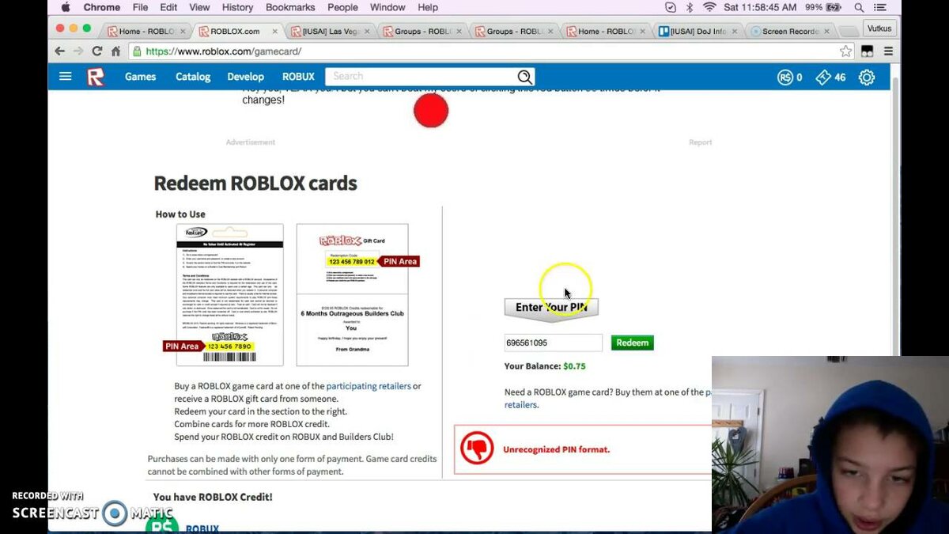Click the green Redeem button
The image size is (949, 534).
(x=632, y=343)
